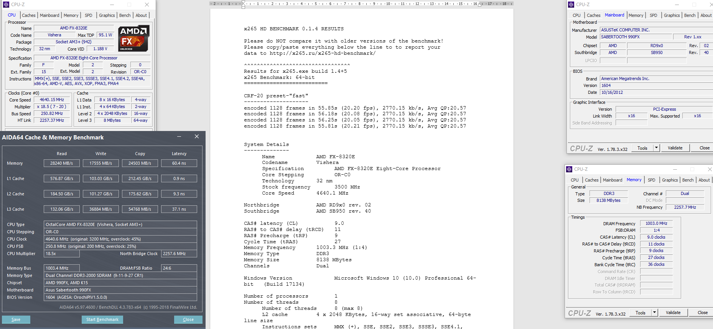The height and width of the screenshot is (329, 713).
Task: Click the Memory Write result 17555 MB/s
Action: click(101, 163)
